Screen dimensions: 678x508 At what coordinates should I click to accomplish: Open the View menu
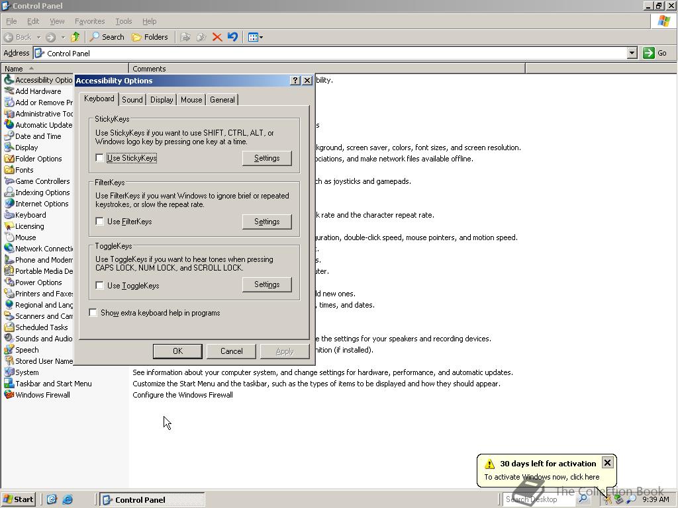click(57, 21)
